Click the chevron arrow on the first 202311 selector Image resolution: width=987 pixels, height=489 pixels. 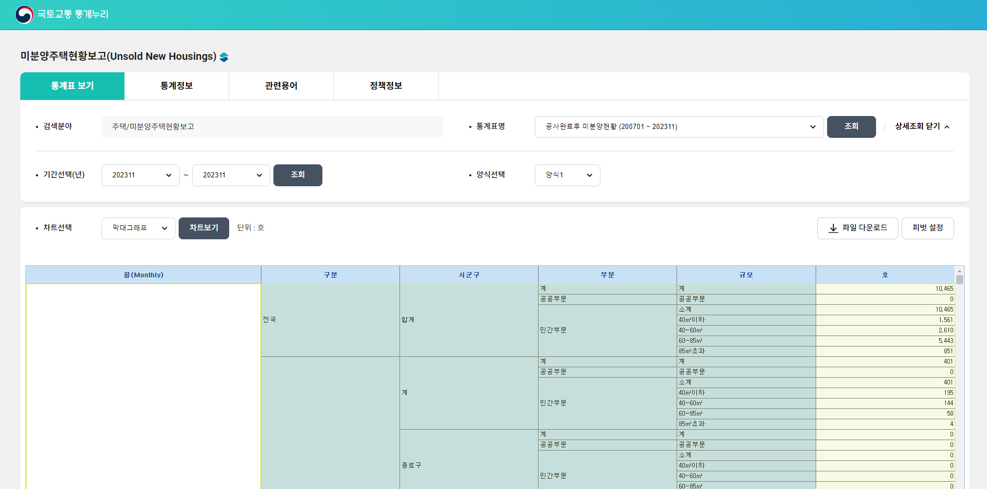pyautogui.click(x=168, y=175)
